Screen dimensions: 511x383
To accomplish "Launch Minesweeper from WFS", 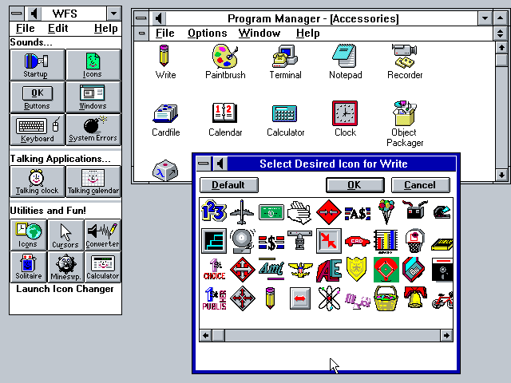I will pos(65,267).
